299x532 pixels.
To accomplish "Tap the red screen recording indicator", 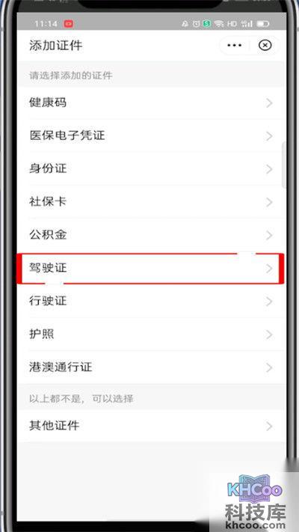I will click(x=69, y=24).
